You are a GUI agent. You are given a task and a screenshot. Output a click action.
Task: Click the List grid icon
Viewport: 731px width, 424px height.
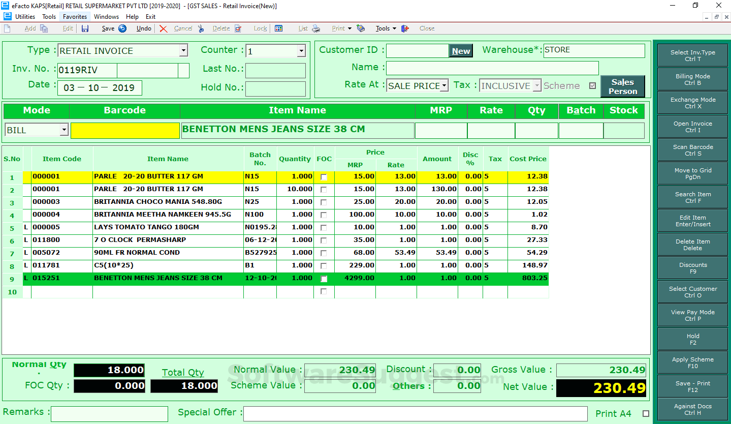pyautogui.click(x=278, y=28)
